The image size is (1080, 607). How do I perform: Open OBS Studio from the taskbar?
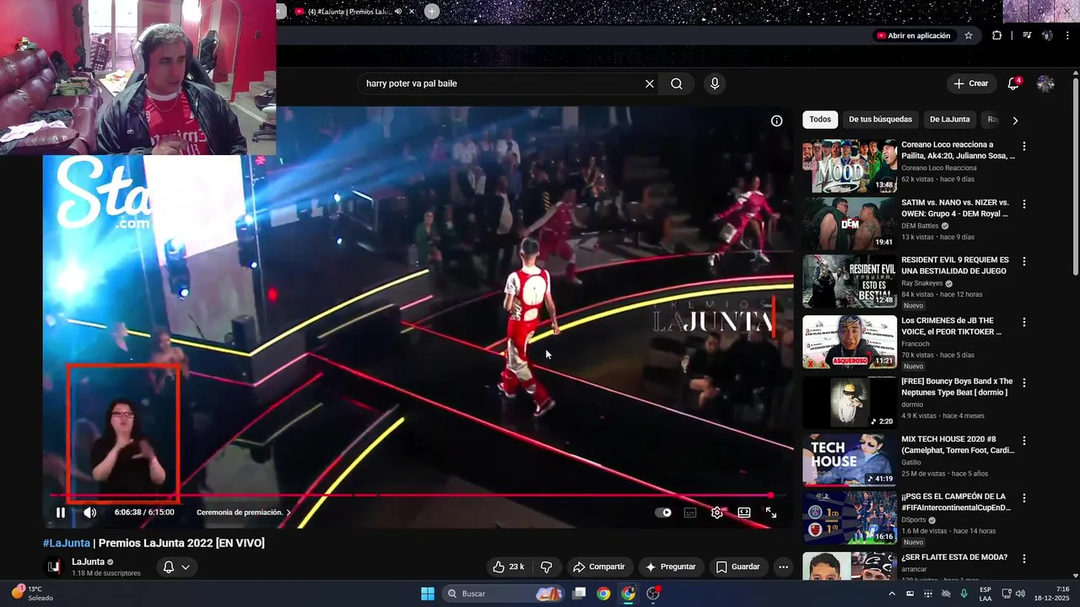click(x=653, y=594)
